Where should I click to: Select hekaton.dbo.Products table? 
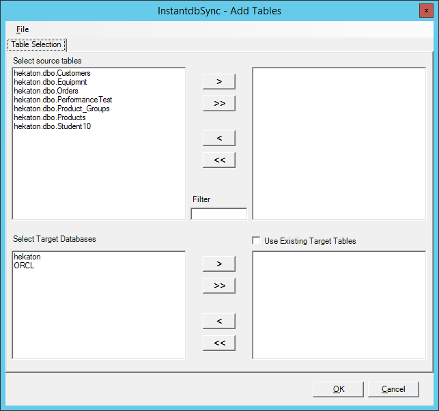(50, 117)
